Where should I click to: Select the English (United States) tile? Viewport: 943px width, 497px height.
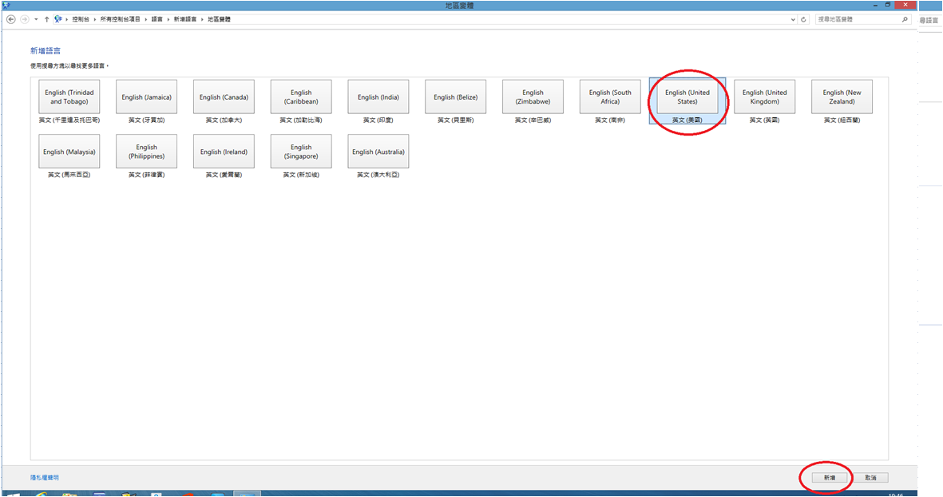pos(687,97)
